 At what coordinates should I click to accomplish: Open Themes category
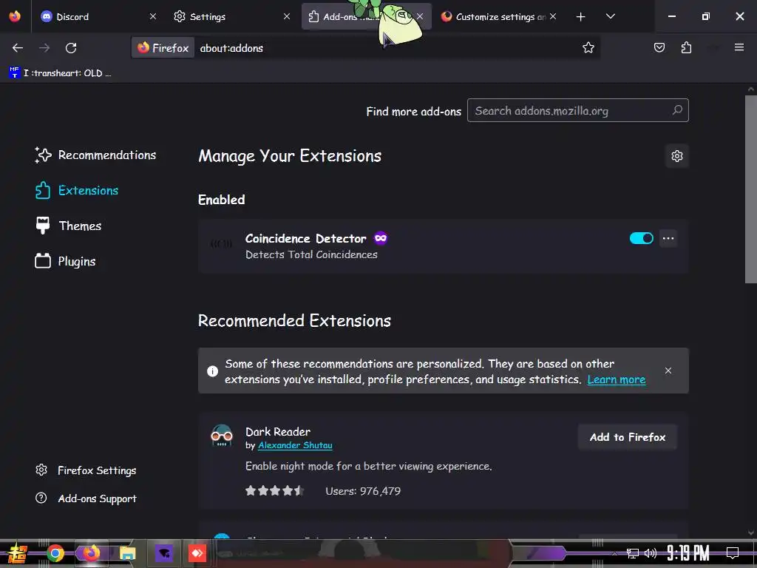tap(68, 226)
